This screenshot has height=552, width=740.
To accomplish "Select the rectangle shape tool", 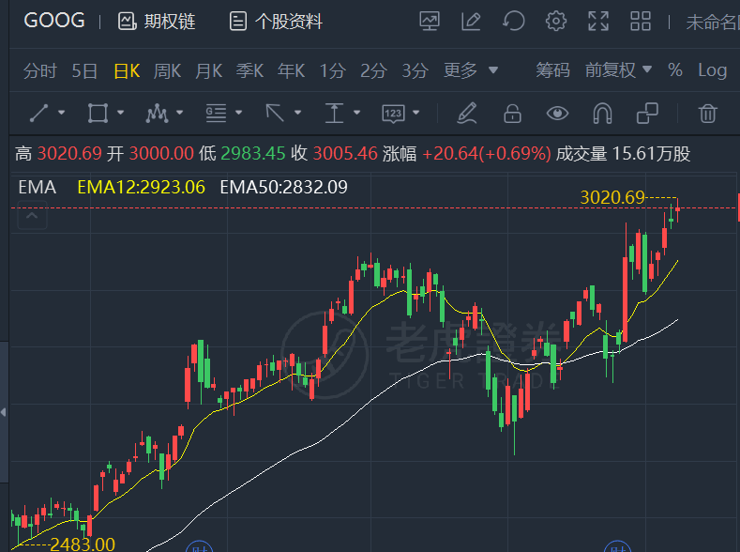I will pos(98,114).
